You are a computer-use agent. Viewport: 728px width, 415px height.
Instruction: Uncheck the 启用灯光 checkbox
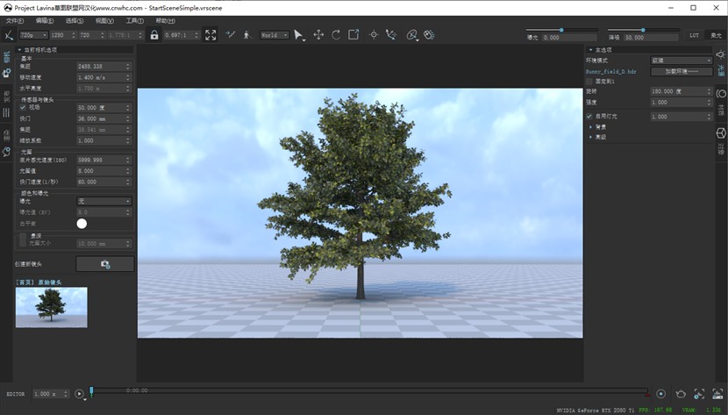point(589,116)
